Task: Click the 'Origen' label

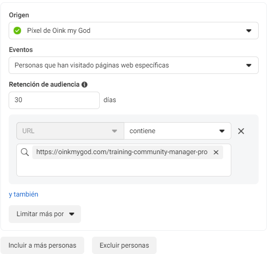Action: (x=19, y=15)
